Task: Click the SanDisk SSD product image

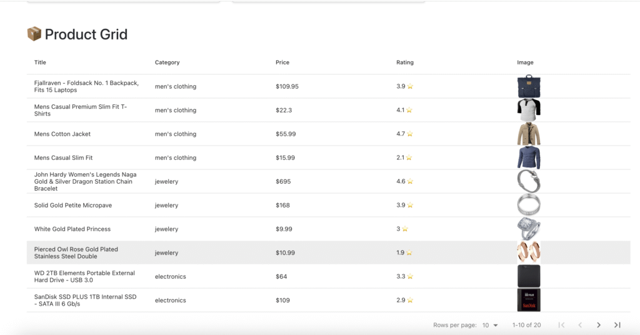Action: pyautogui.click(x=528, y=300)
